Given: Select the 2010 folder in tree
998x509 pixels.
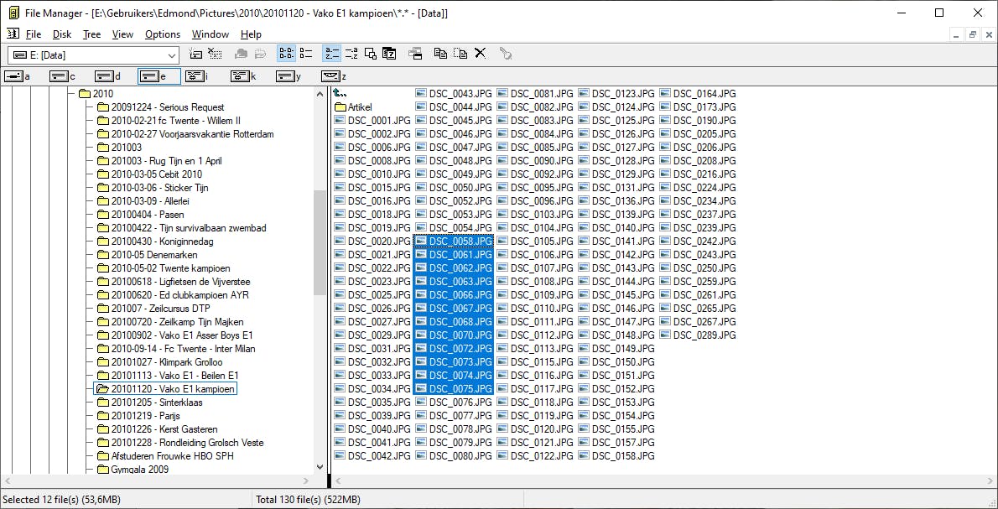Looking at the screenshot, I should (x=96, y=94).
